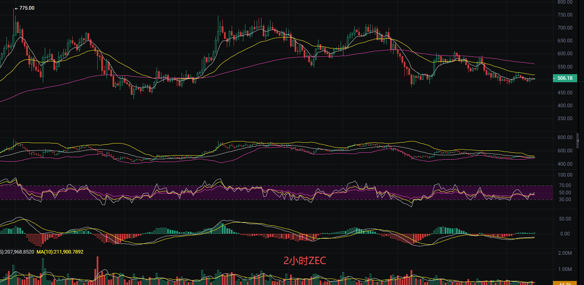Click the 30.00 RSI oversold axis label
Viewport: 584px width, 285px height.
565,200
